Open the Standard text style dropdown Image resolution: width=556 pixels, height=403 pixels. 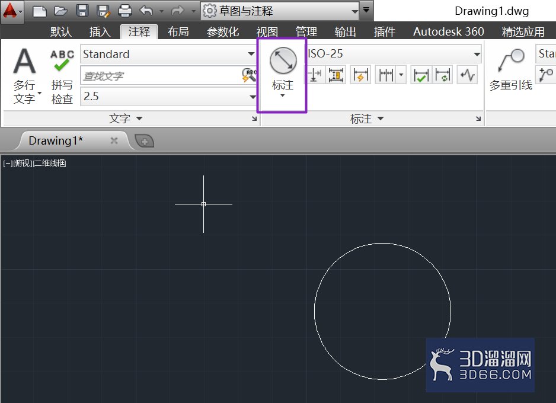click(168, 54)
